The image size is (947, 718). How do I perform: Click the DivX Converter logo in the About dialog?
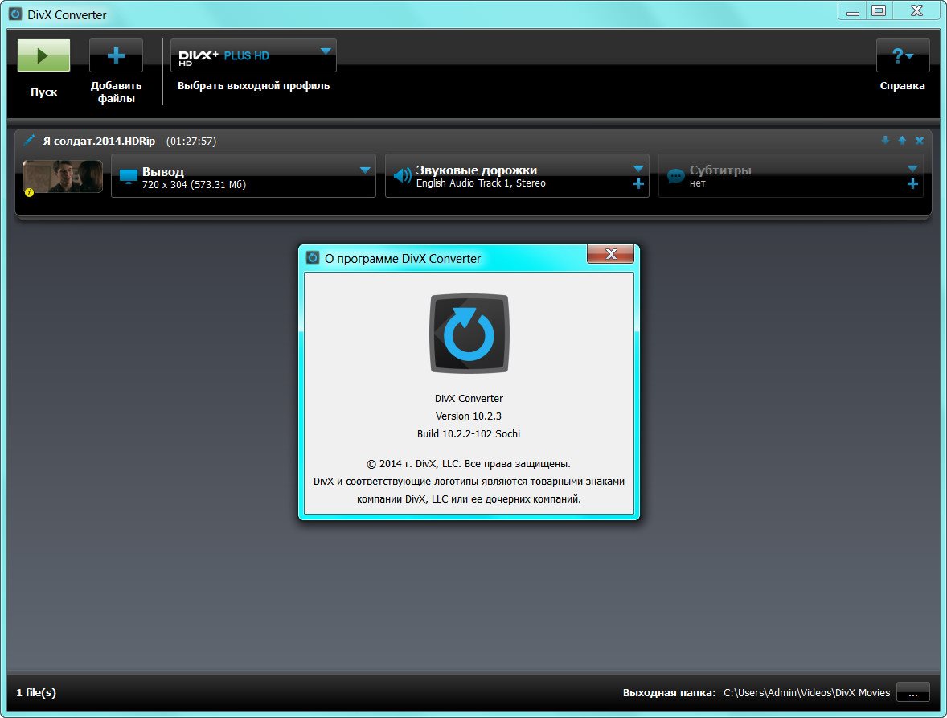click(x=469, y=334)
